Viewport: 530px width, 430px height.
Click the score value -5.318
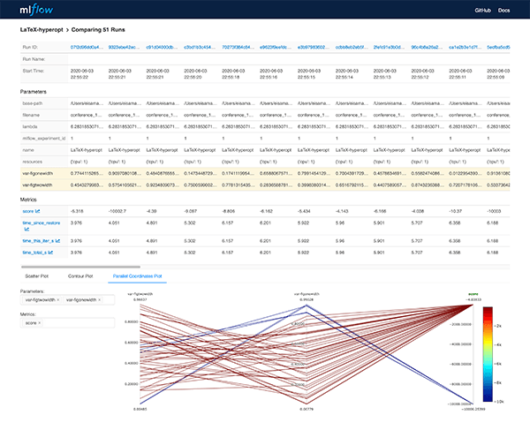coord(77,211)
